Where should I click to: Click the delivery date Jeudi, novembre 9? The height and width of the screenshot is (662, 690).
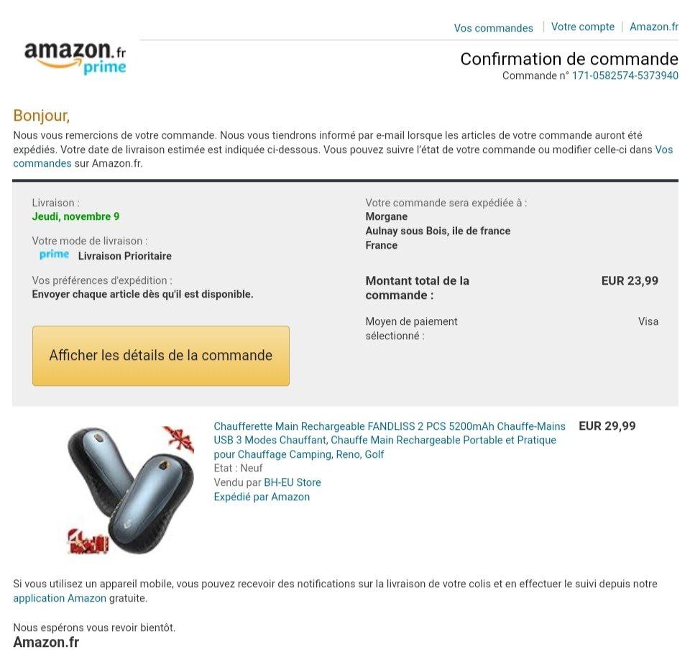(x=75, y=216)
